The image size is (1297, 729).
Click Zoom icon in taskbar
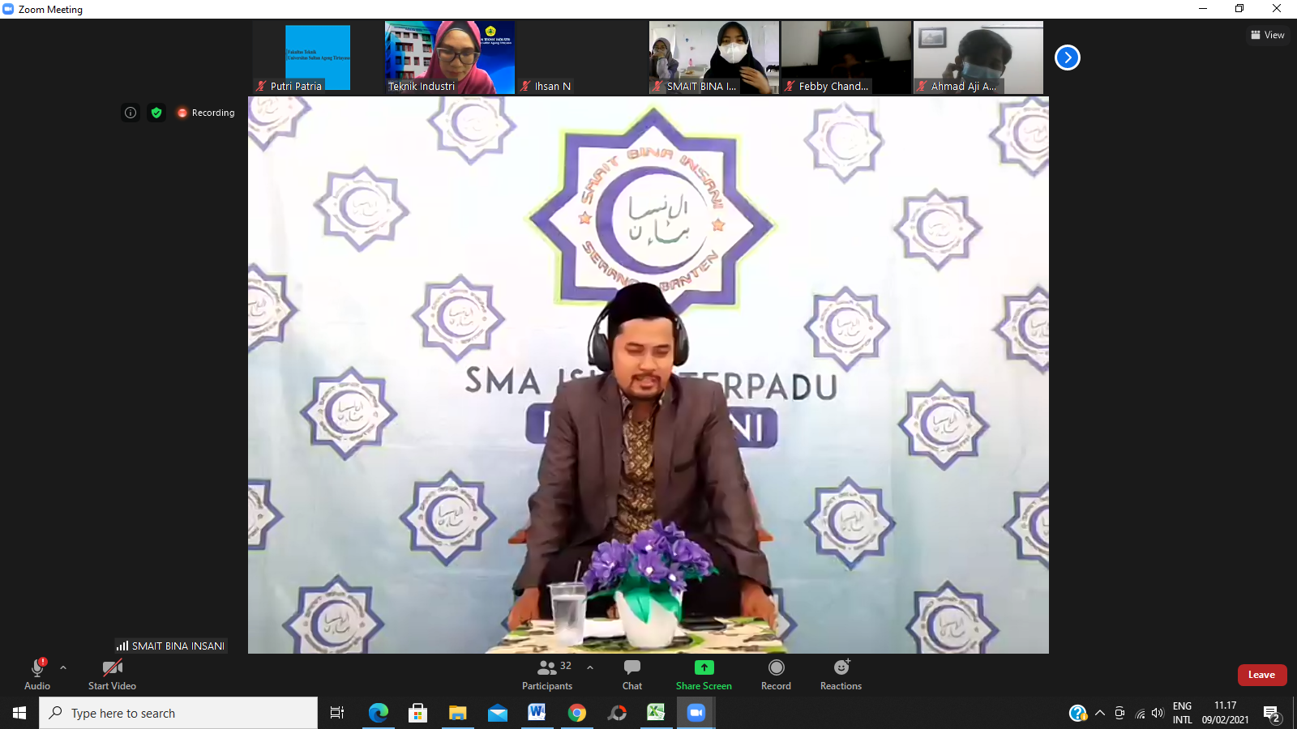tap(696, 713)
